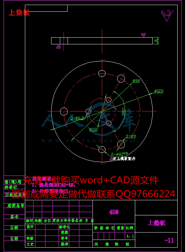The image size is (185, 252).
Task: Click the 审核 cell in title block
Action: pos(30,239)
